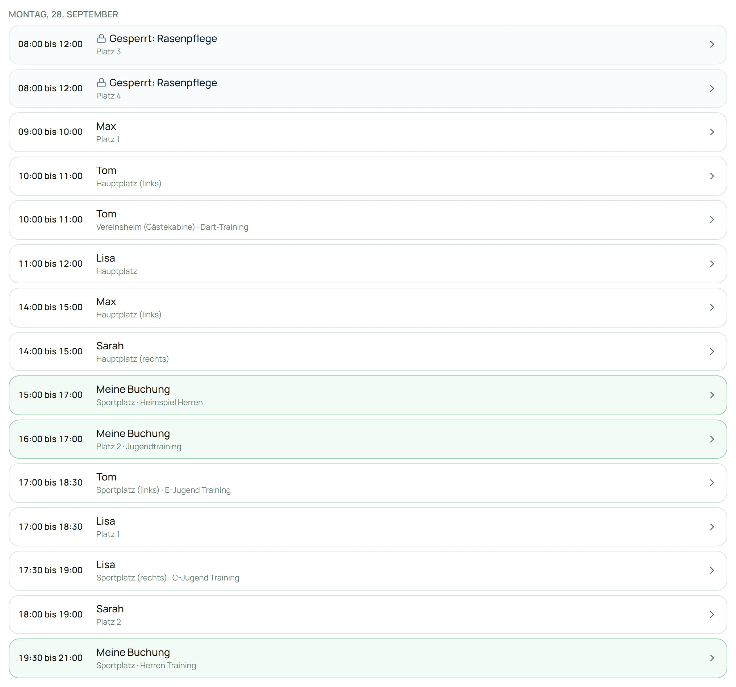The image size is (736, 687).
Task: Open 'Meine Buchung' at 19:30 bis 21:00
Action: pyautogui.click(x=368, y=658)
